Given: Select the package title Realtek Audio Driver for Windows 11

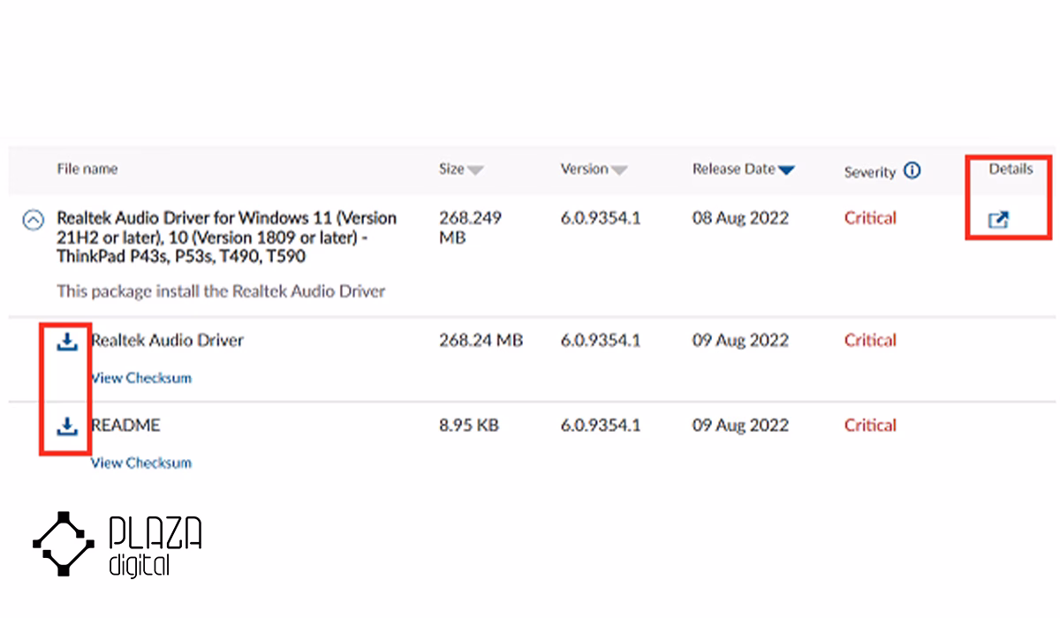Looking at the screenshot, I should pyautogui.click(x=227, y=237).
